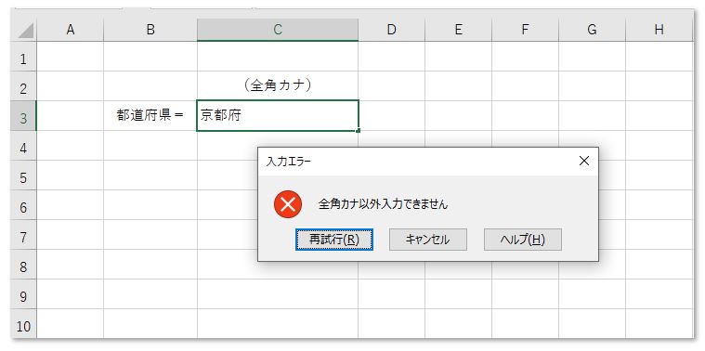The width and height of the screenshot is (705, 351).
Task: Select column D header
Action: [x=391, y=30]
